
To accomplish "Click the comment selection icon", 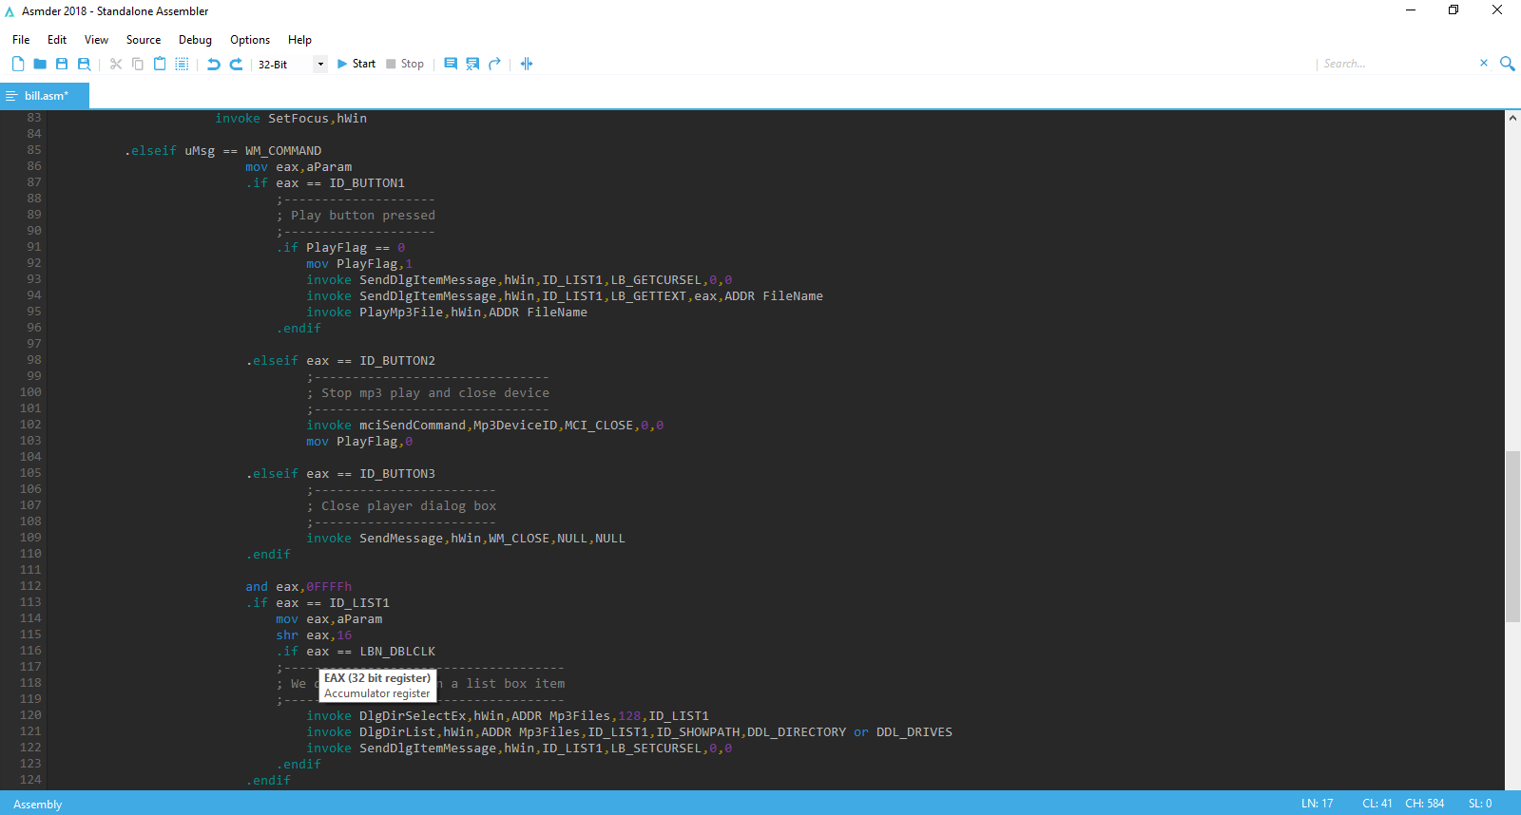I will [451, 64].
